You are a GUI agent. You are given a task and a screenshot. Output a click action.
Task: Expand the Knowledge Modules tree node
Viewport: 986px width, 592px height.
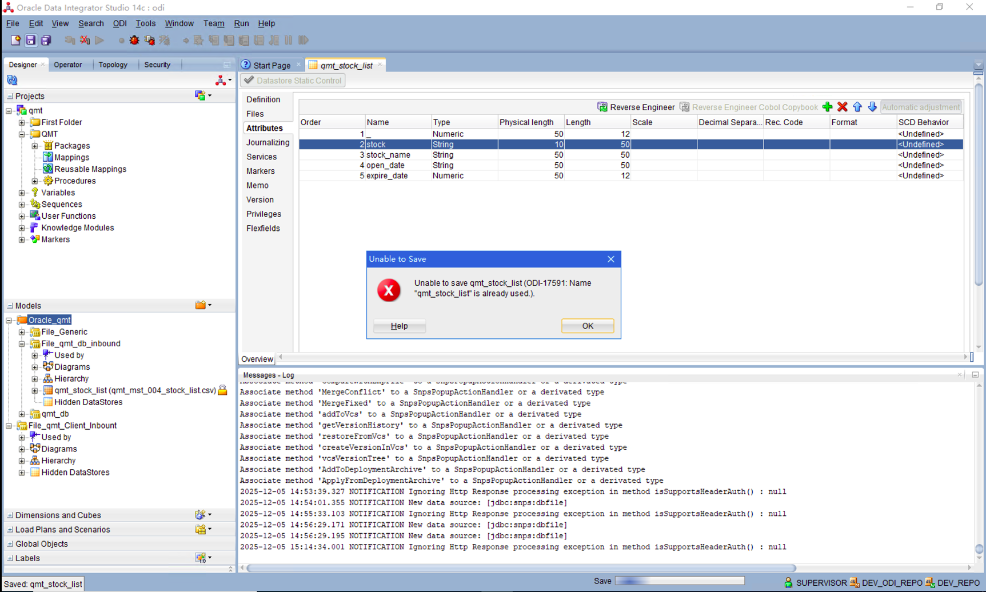(x=22, y=228)
